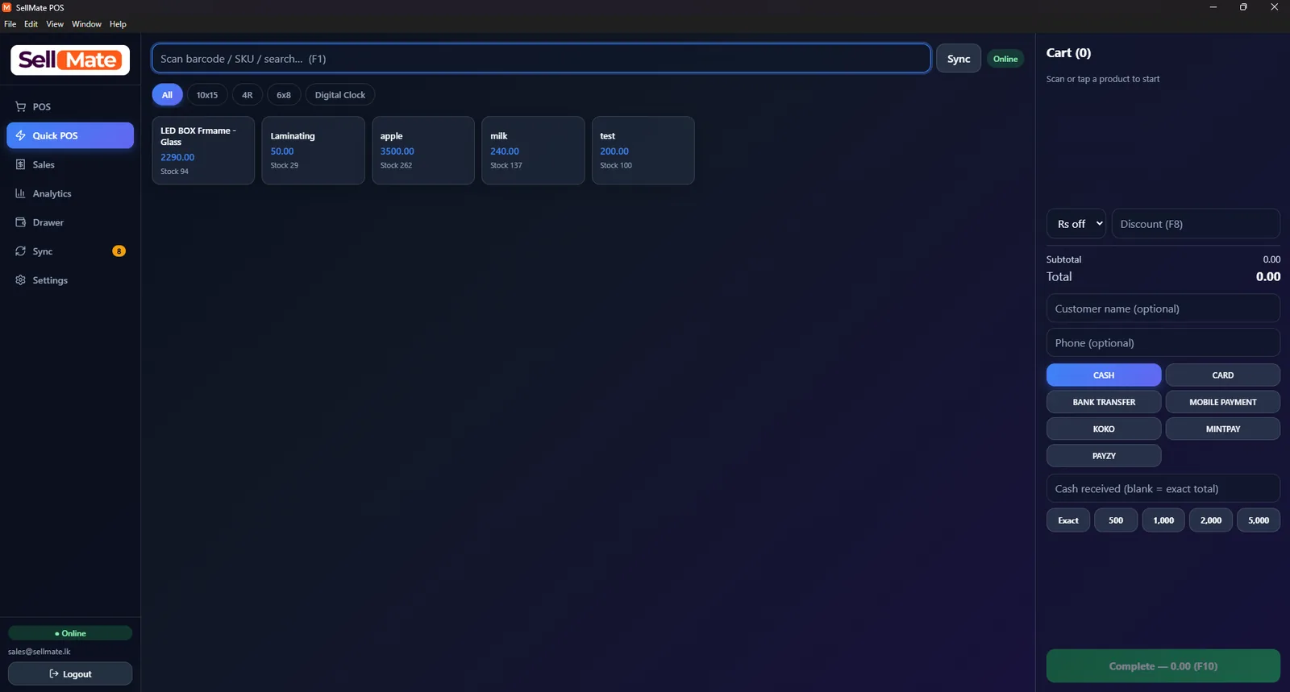Click the Discount (F8) input field

click(1196, 224)
